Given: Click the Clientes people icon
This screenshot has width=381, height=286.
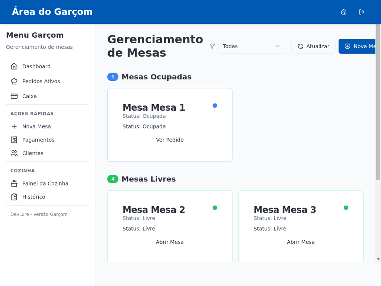Looking at the screenshot, I should [14, 153].
